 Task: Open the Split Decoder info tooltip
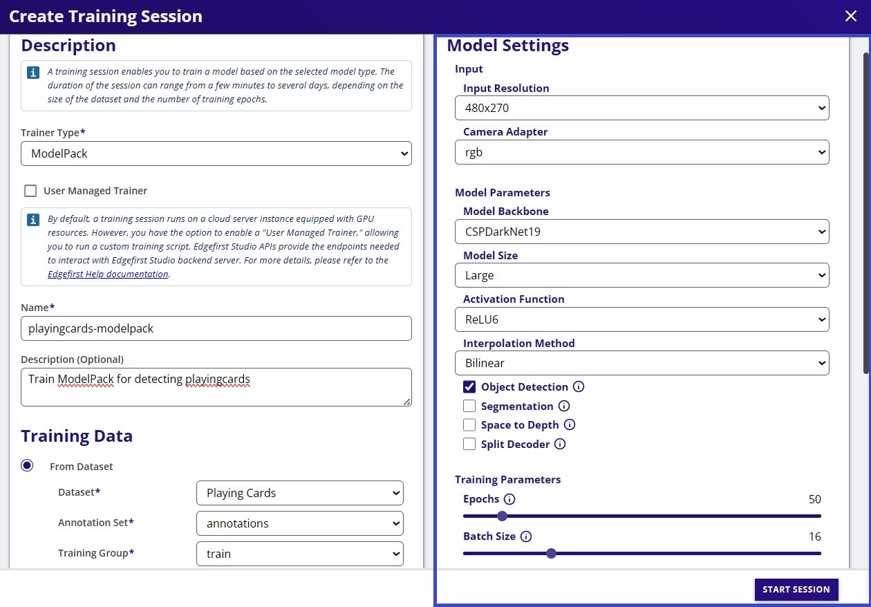[560, 444]
